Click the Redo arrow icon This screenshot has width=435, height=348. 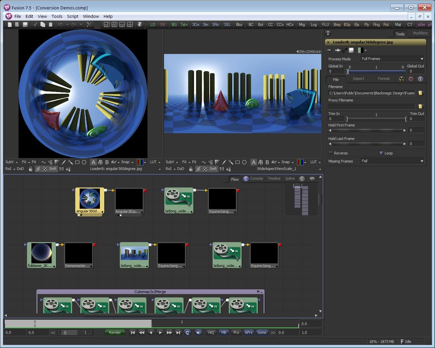(74, 25)
